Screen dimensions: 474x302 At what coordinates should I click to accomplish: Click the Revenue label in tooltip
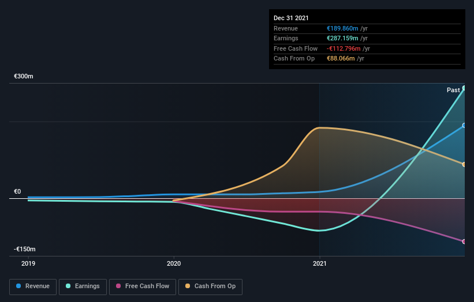click(286, 28)
